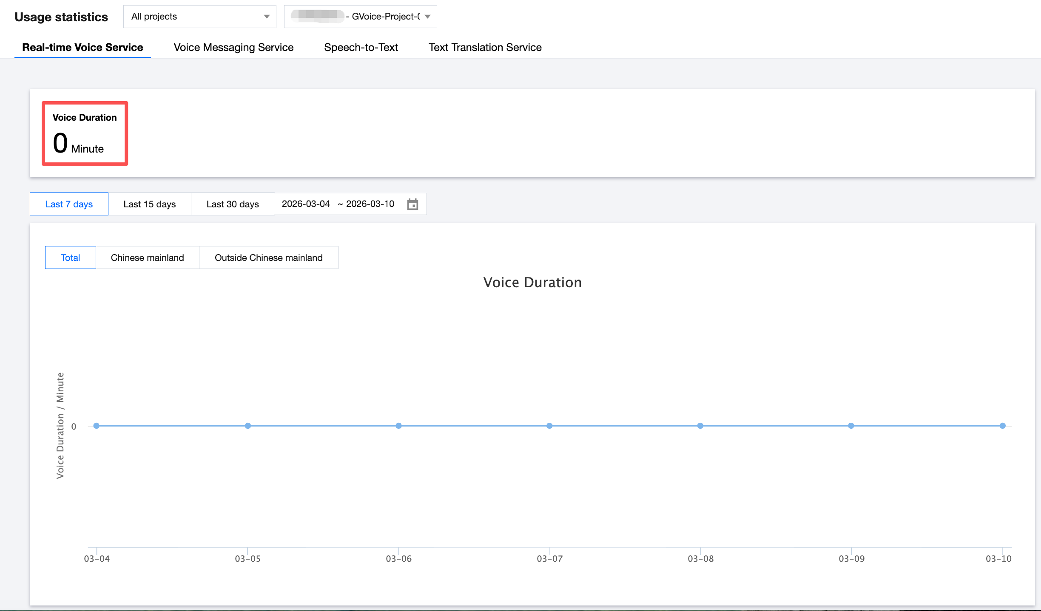Click the 03-04 chart data point
This screenshot has width=1041, height=611.
[97, 426]
